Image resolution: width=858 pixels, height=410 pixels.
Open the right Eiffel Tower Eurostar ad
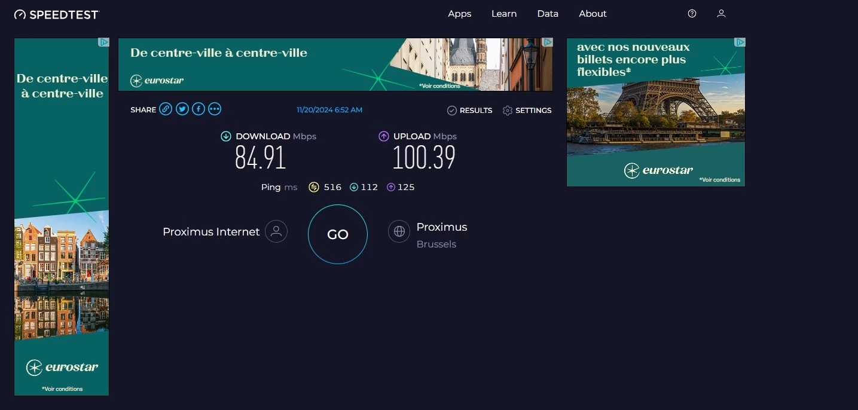coord(656,112)
